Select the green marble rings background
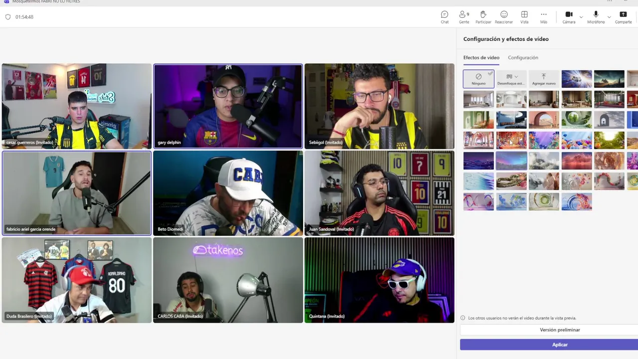This screenshot has height=359, width=638. coord(544,201)
